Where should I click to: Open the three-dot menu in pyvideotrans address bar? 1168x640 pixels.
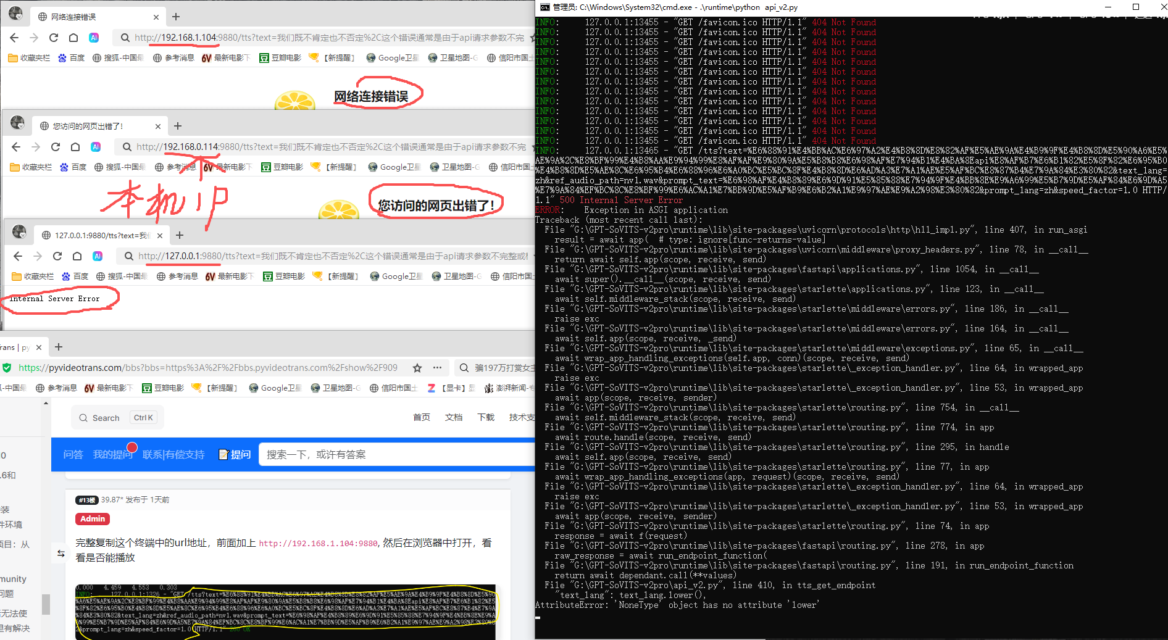(x=437, y=368)
